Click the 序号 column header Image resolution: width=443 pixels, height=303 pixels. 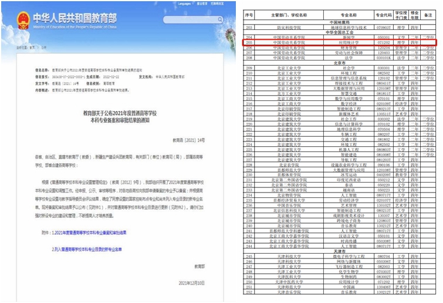[x=249, y=15]
